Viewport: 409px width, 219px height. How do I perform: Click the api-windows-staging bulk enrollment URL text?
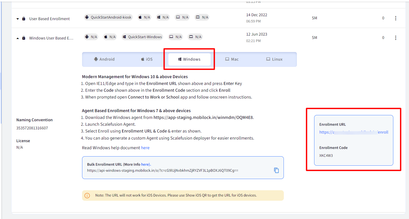click(x=163, y=170)
